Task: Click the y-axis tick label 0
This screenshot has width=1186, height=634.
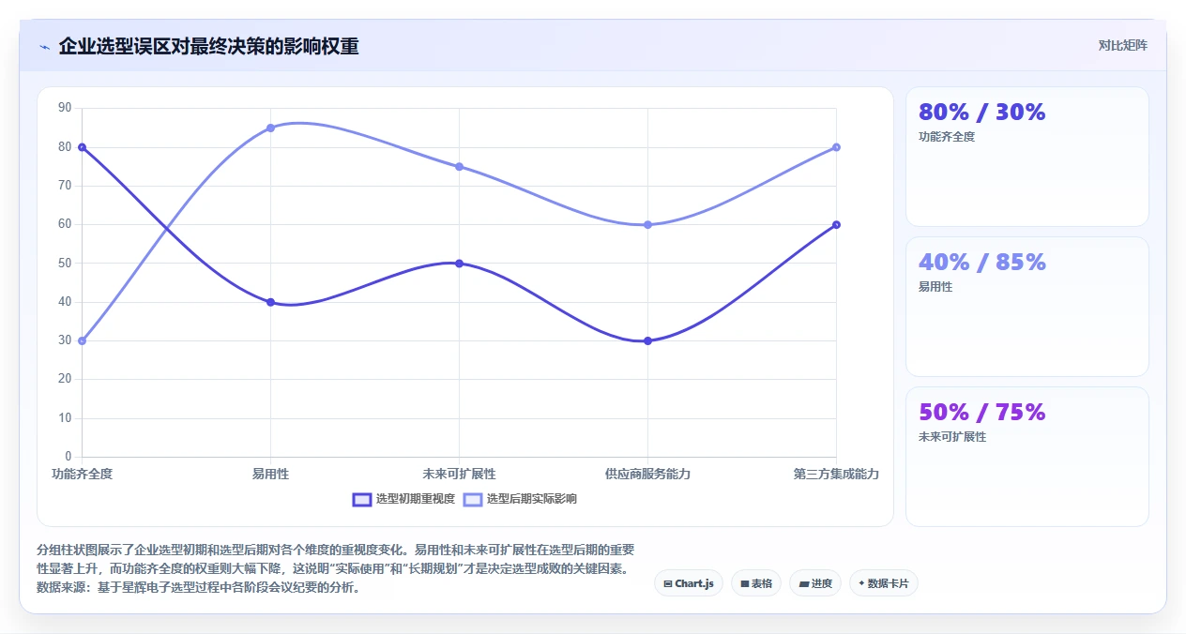Action: click(68, 457)
